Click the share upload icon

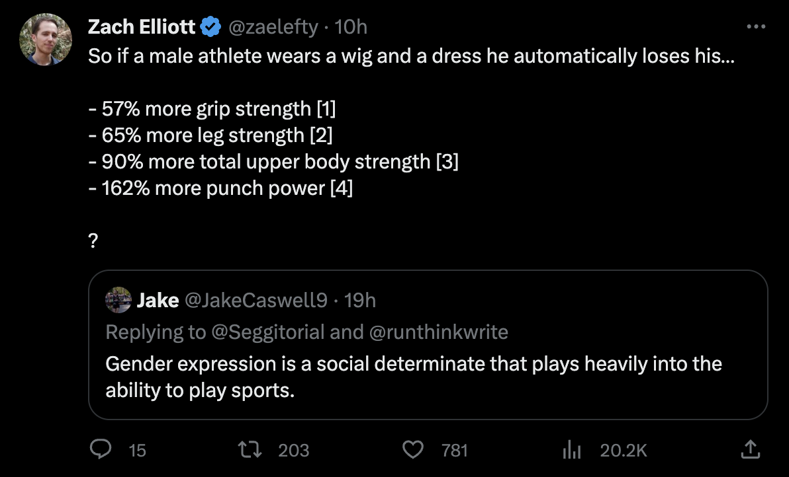pyautogui.click(x=751, y=450)
